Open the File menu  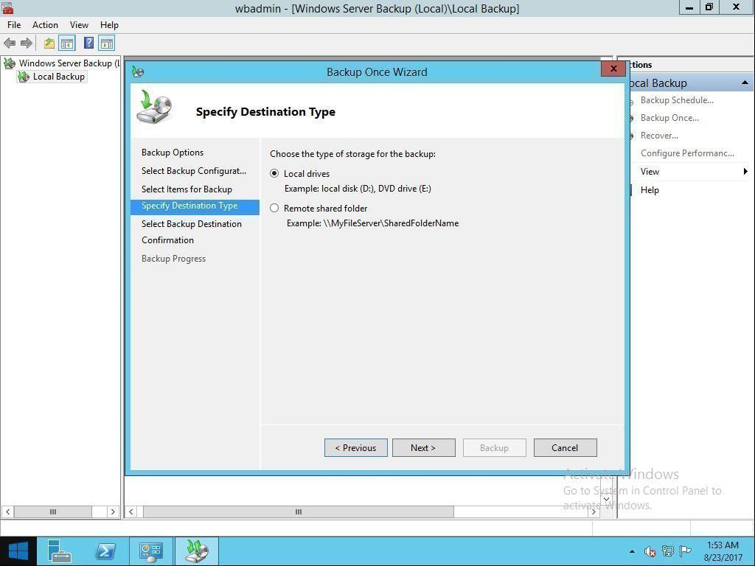[x=14, y=25]
